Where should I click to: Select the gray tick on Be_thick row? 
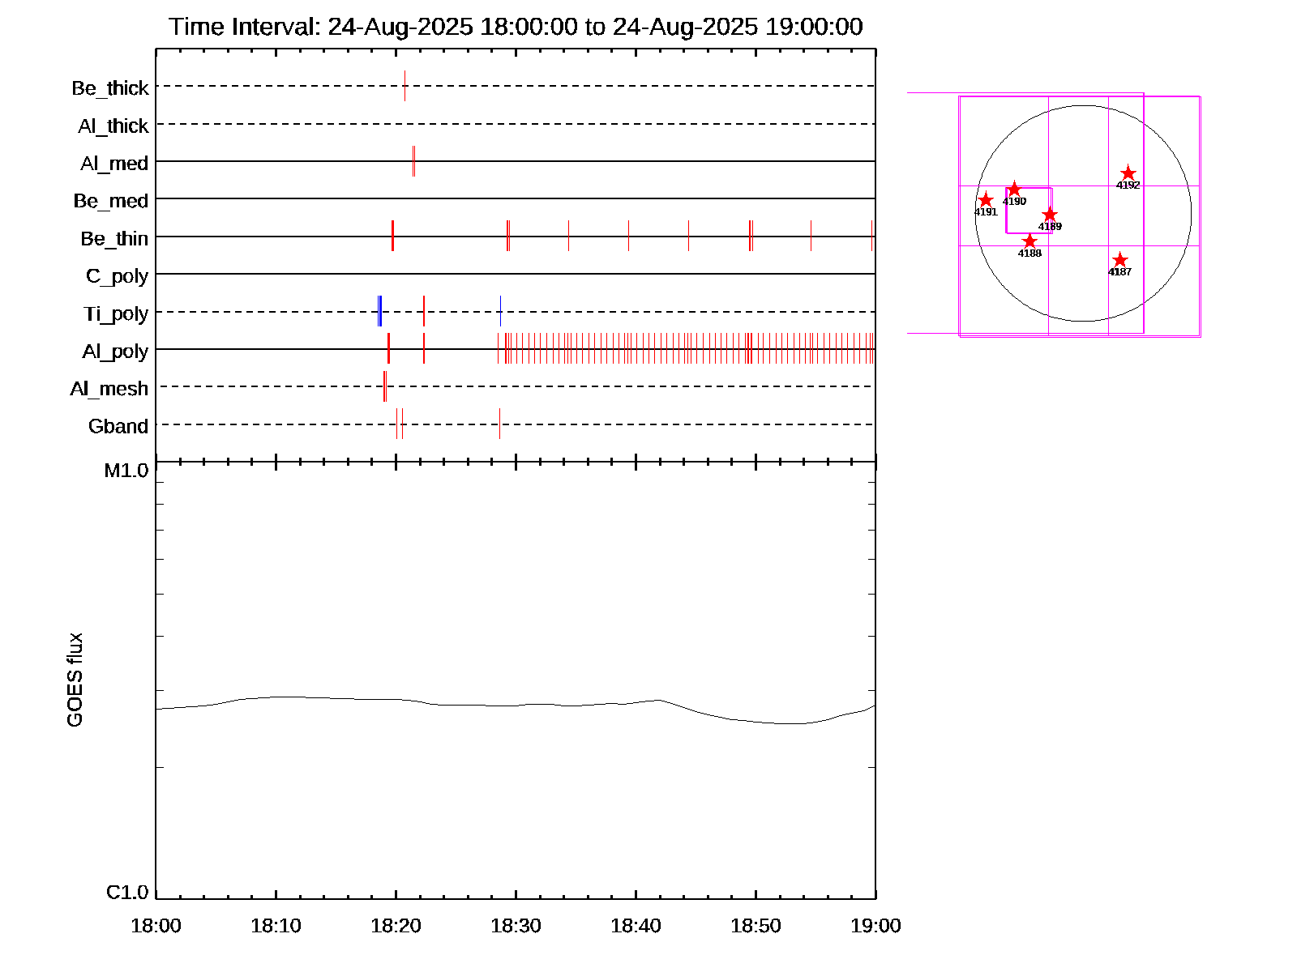coord(405,86)
